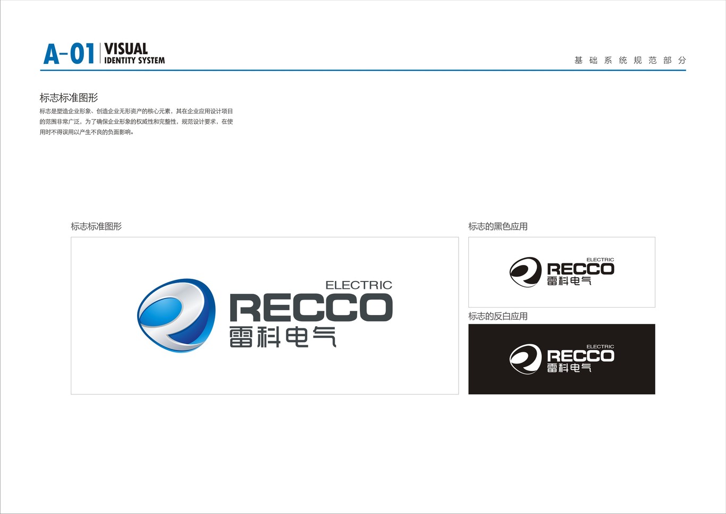Image resolution: width=726 pixels, height=514 pixels.
Task: Click the 基础系统规范部分 header text
Action: pos(630,60)
